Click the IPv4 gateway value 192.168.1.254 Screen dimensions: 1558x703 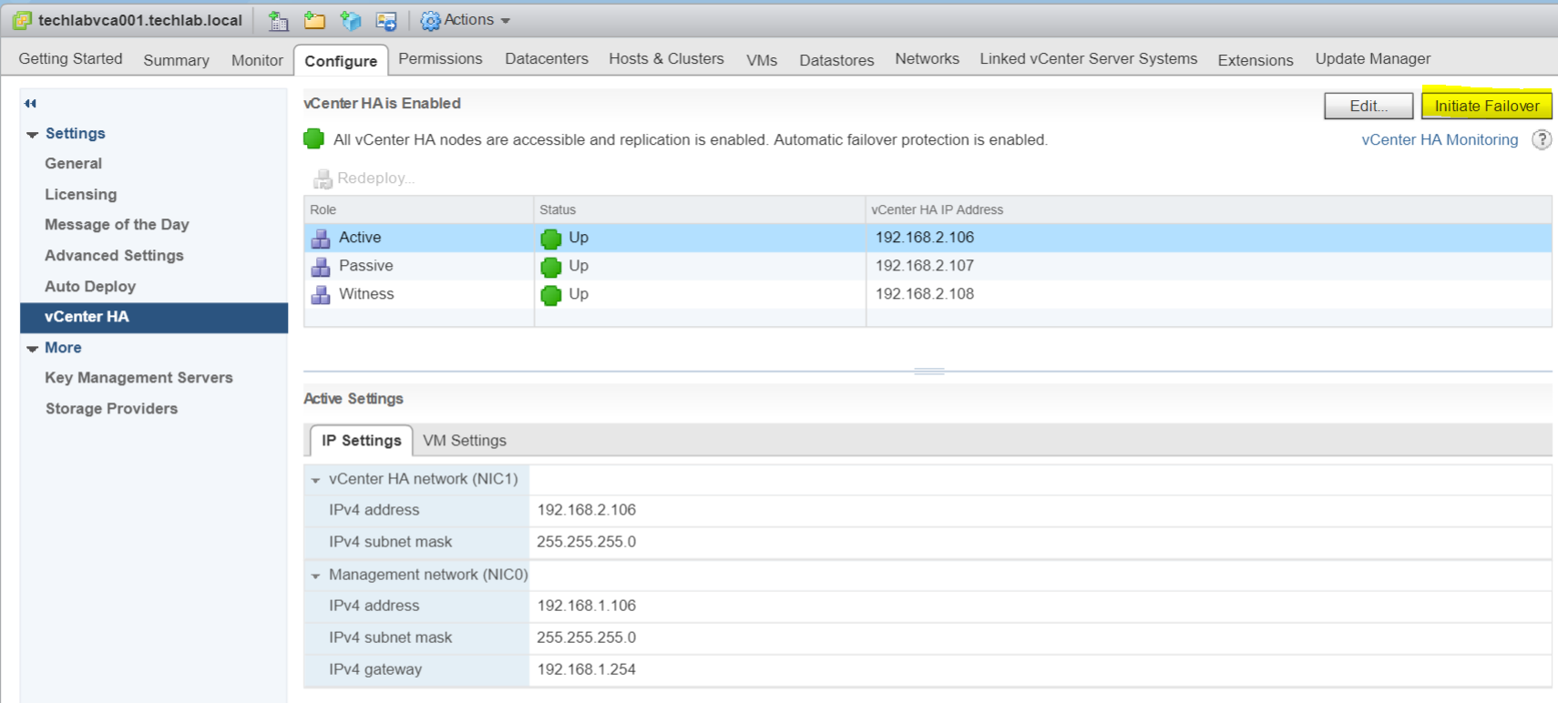586,668
